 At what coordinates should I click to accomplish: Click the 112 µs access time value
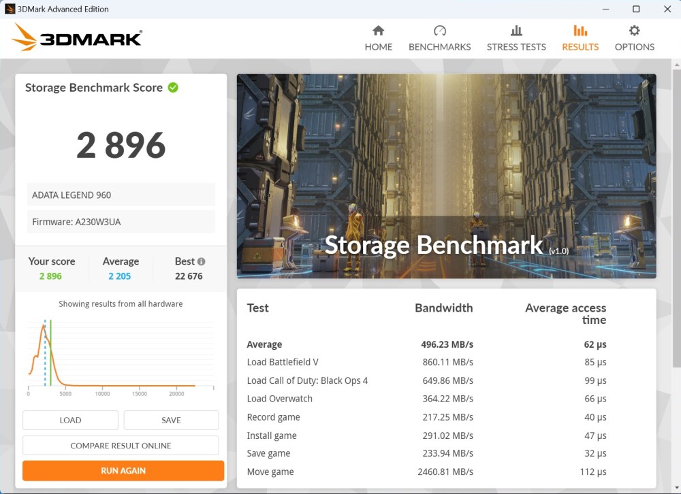pyautogui.click(x=593, y=472)
